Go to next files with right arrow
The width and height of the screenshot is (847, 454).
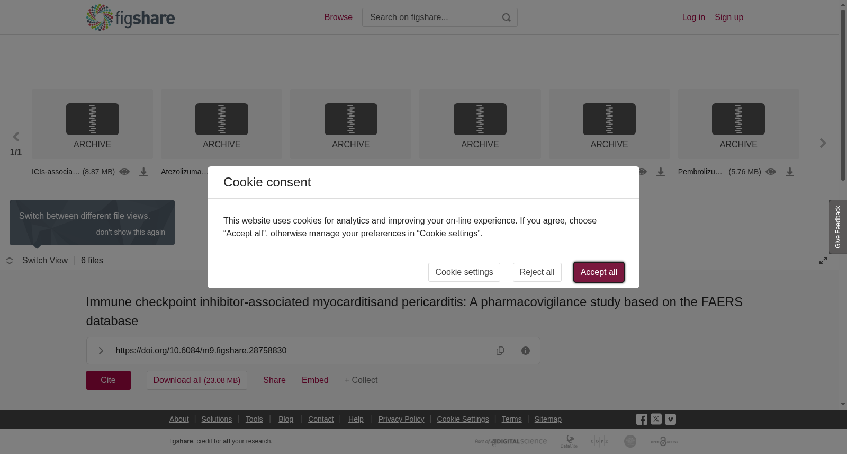point(823,143)
